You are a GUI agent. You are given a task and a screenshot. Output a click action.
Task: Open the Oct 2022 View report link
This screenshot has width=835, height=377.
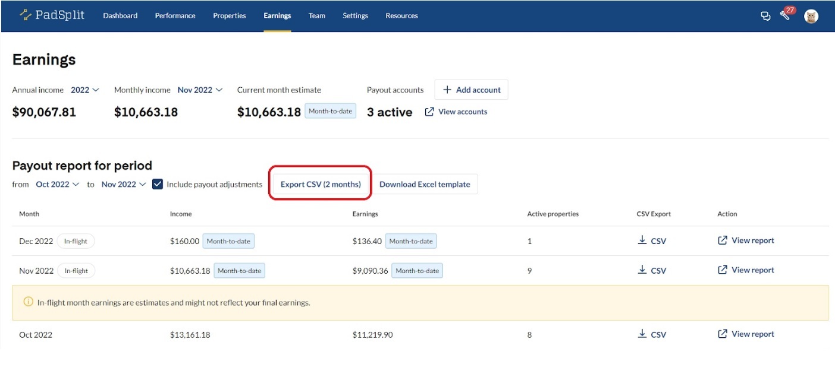click(746, 334)
